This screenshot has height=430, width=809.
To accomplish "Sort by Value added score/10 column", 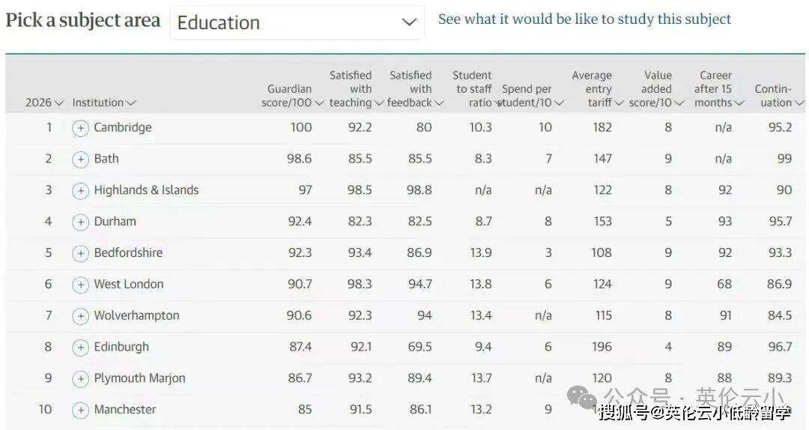I will (656, 89).
